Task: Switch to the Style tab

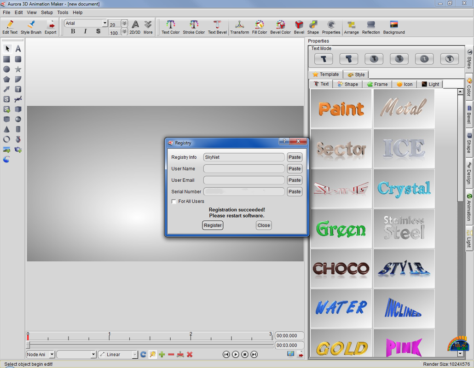Action: [x=356, y=75]
